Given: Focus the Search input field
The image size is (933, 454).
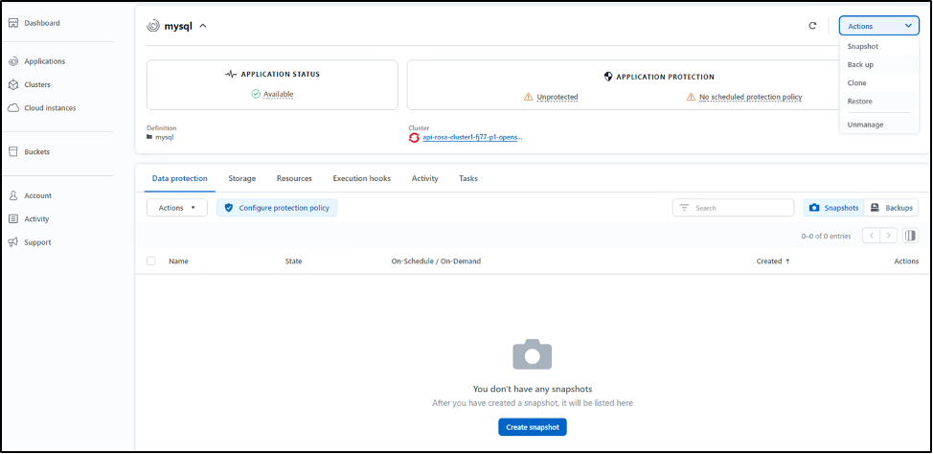Looking at the screenshot, I should (733, 208).
